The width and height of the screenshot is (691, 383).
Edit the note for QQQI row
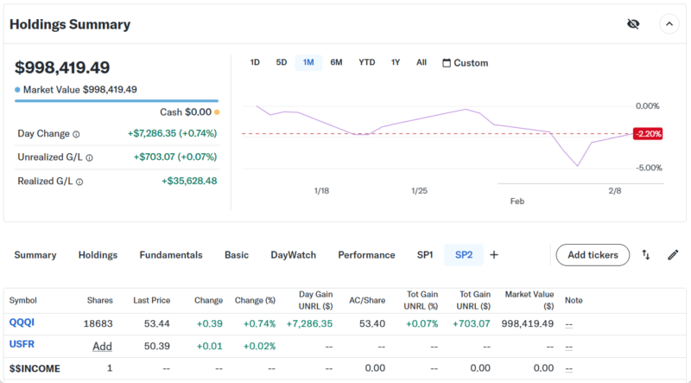tap(568, 323)
